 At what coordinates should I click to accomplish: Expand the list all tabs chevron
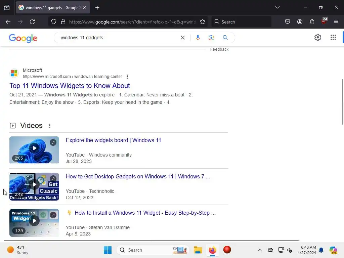277,7
